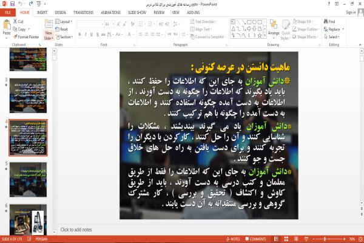Viewport: 364px width, 243px height.
Task: Open the Layout dropdown
Action: pyautogui.click(x=64, y=22)
